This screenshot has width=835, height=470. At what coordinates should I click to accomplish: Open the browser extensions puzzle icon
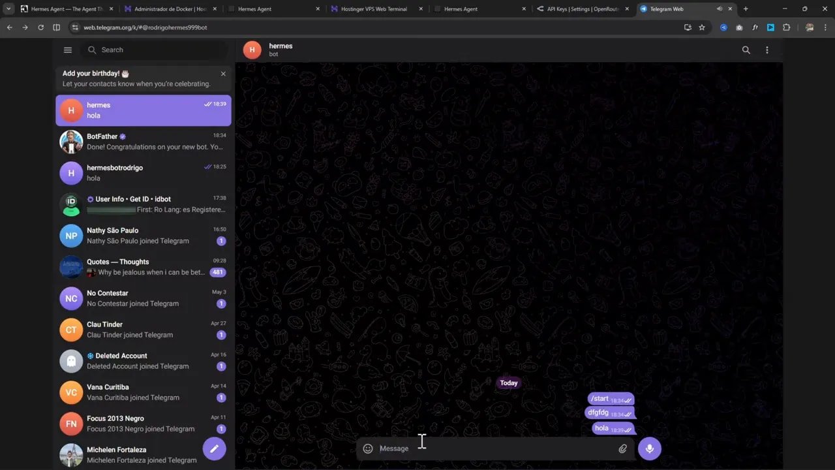[x=786, y=27]
